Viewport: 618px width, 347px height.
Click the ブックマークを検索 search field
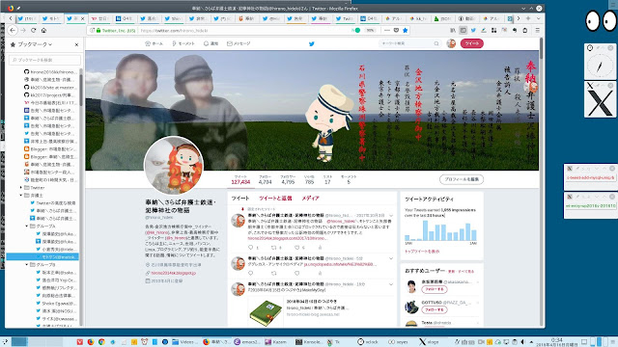[x=44, y=60]
